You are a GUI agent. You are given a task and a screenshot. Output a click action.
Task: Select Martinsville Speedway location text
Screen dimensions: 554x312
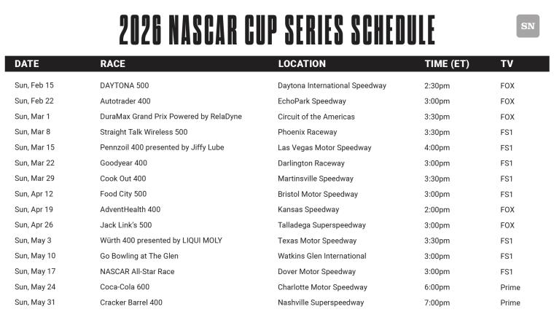(315, 179)
